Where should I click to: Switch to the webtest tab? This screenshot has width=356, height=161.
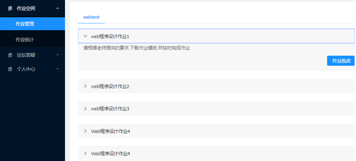coord(91,17)
